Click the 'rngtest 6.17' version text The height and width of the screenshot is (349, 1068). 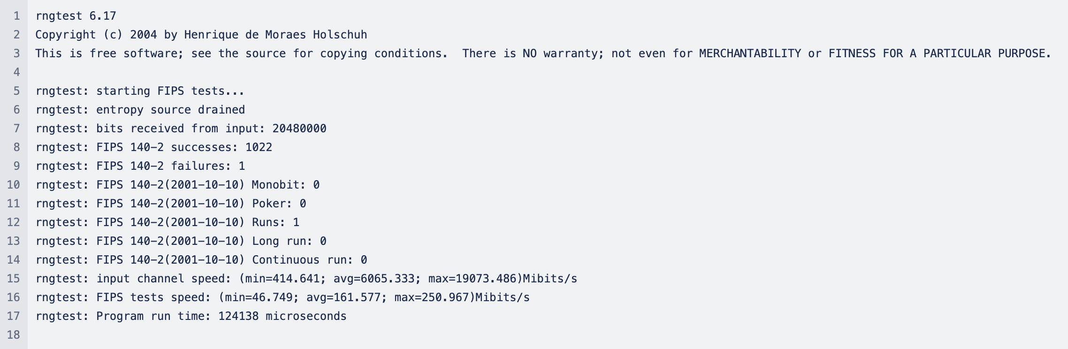tap(76, 16)
